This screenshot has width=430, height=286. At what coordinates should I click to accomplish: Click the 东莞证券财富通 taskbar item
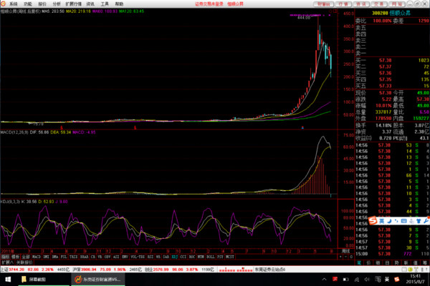[x=98, y=280]
